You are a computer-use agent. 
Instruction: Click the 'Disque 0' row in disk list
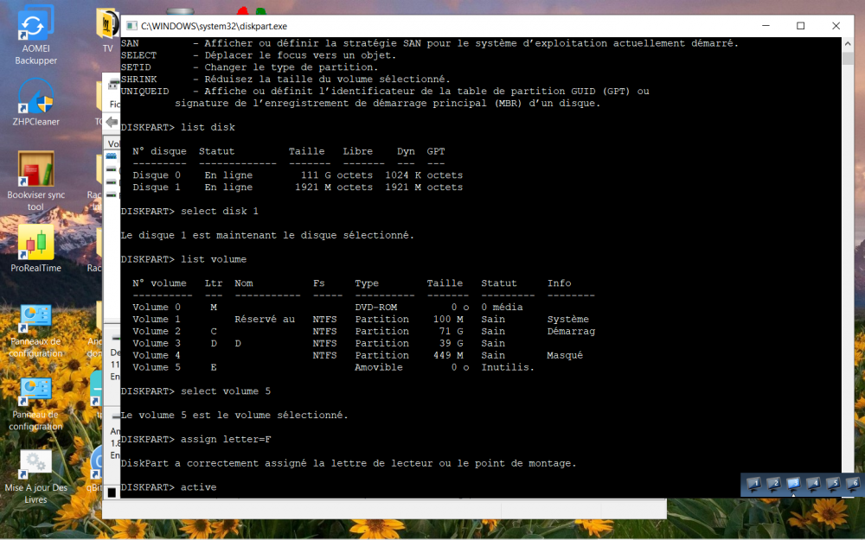[x=298, y=175]
